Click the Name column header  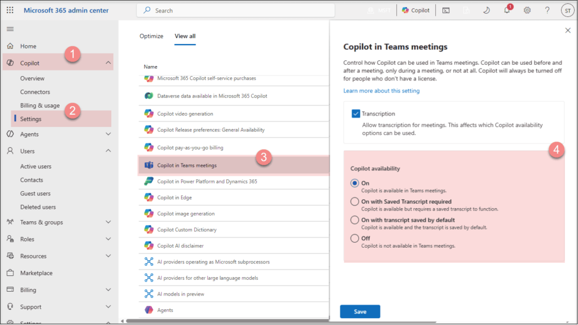click(x=150, y=67)
